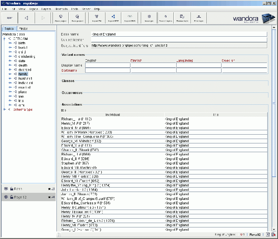278x239 pixels.
Task: Open the Layers menu
Action: point(46,9)
